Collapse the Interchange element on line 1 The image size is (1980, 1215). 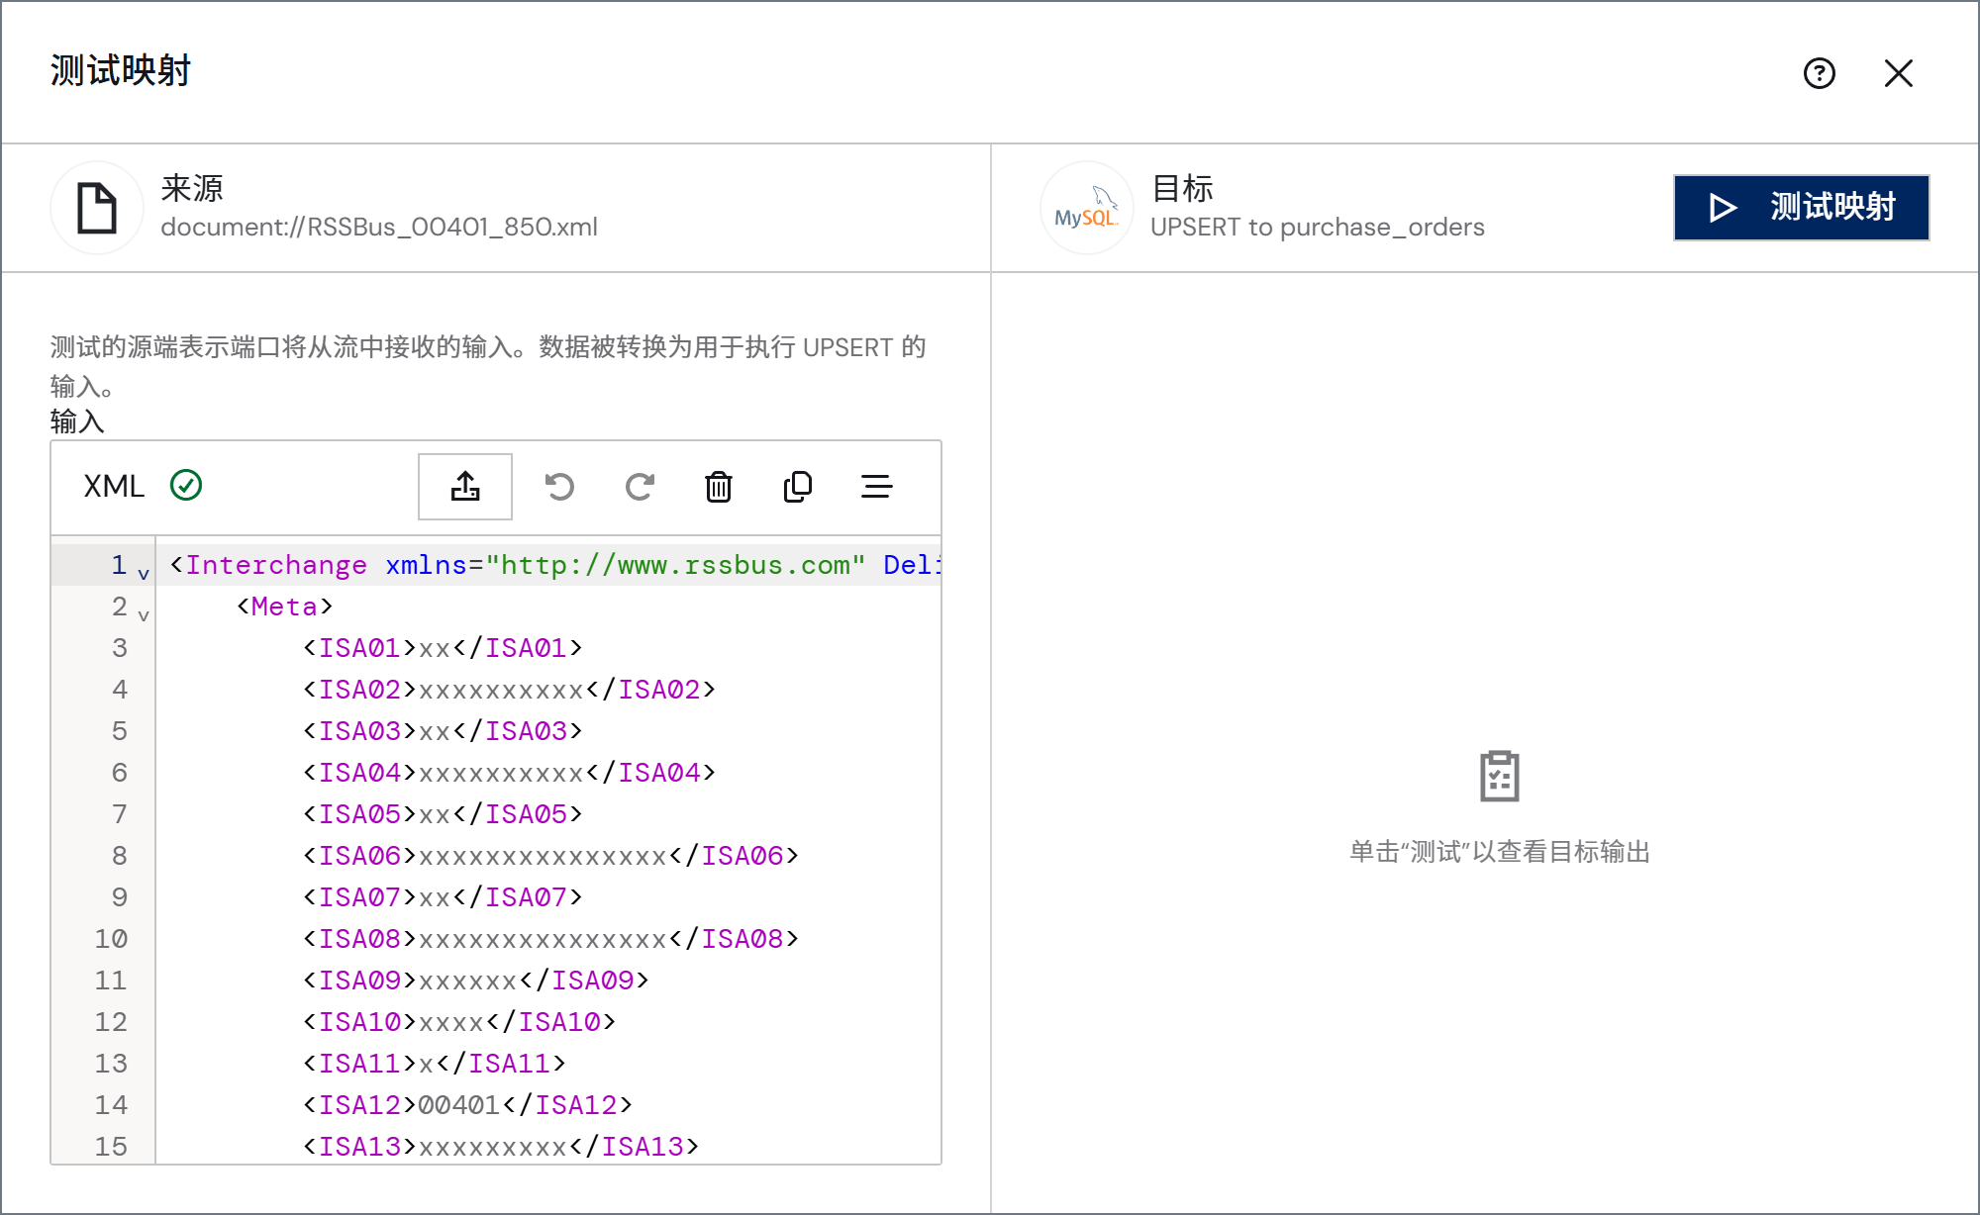144,574
